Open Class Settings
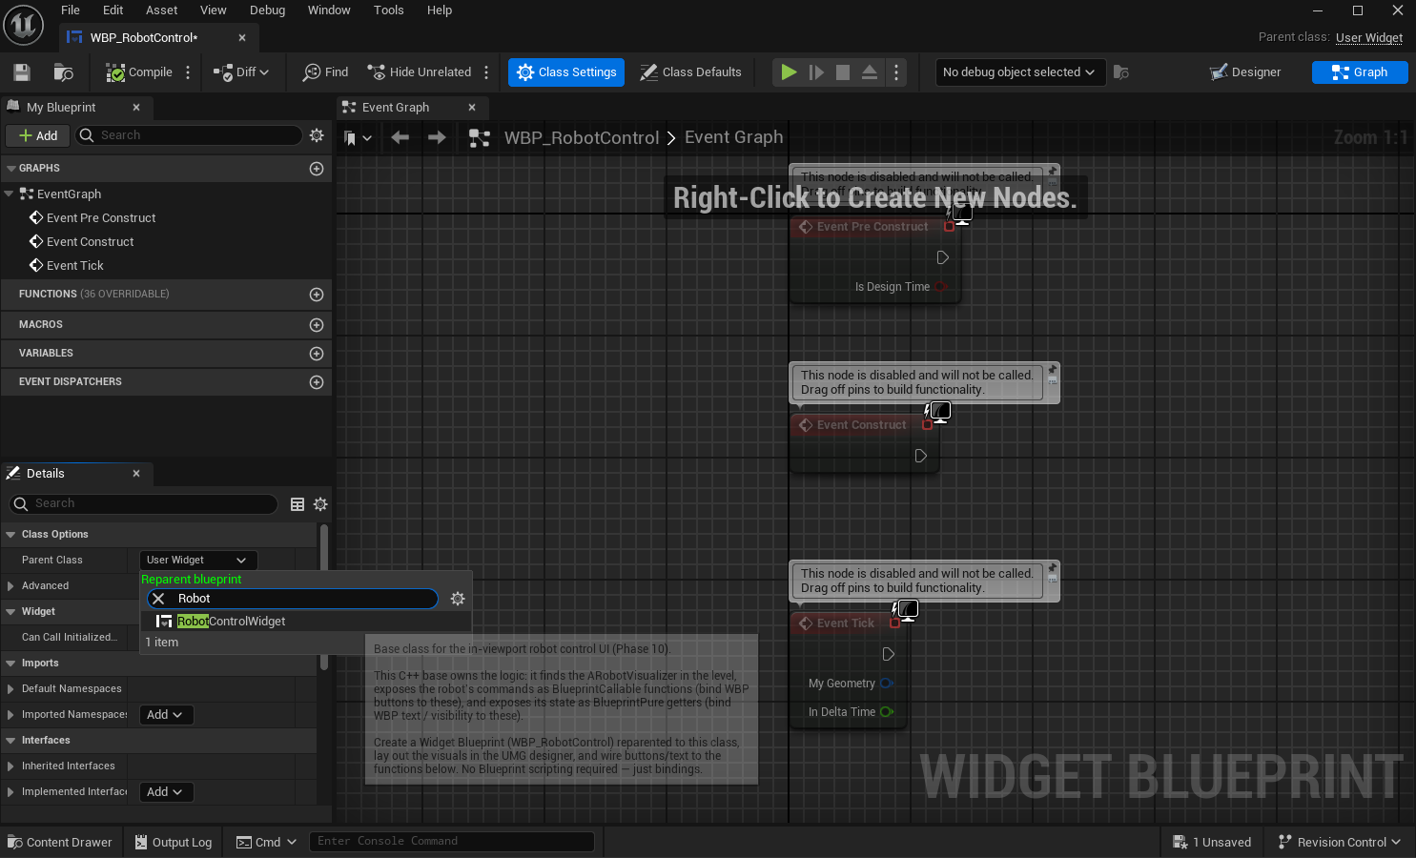Screen dimensions: 1416x858 click(x=566, y=72)
